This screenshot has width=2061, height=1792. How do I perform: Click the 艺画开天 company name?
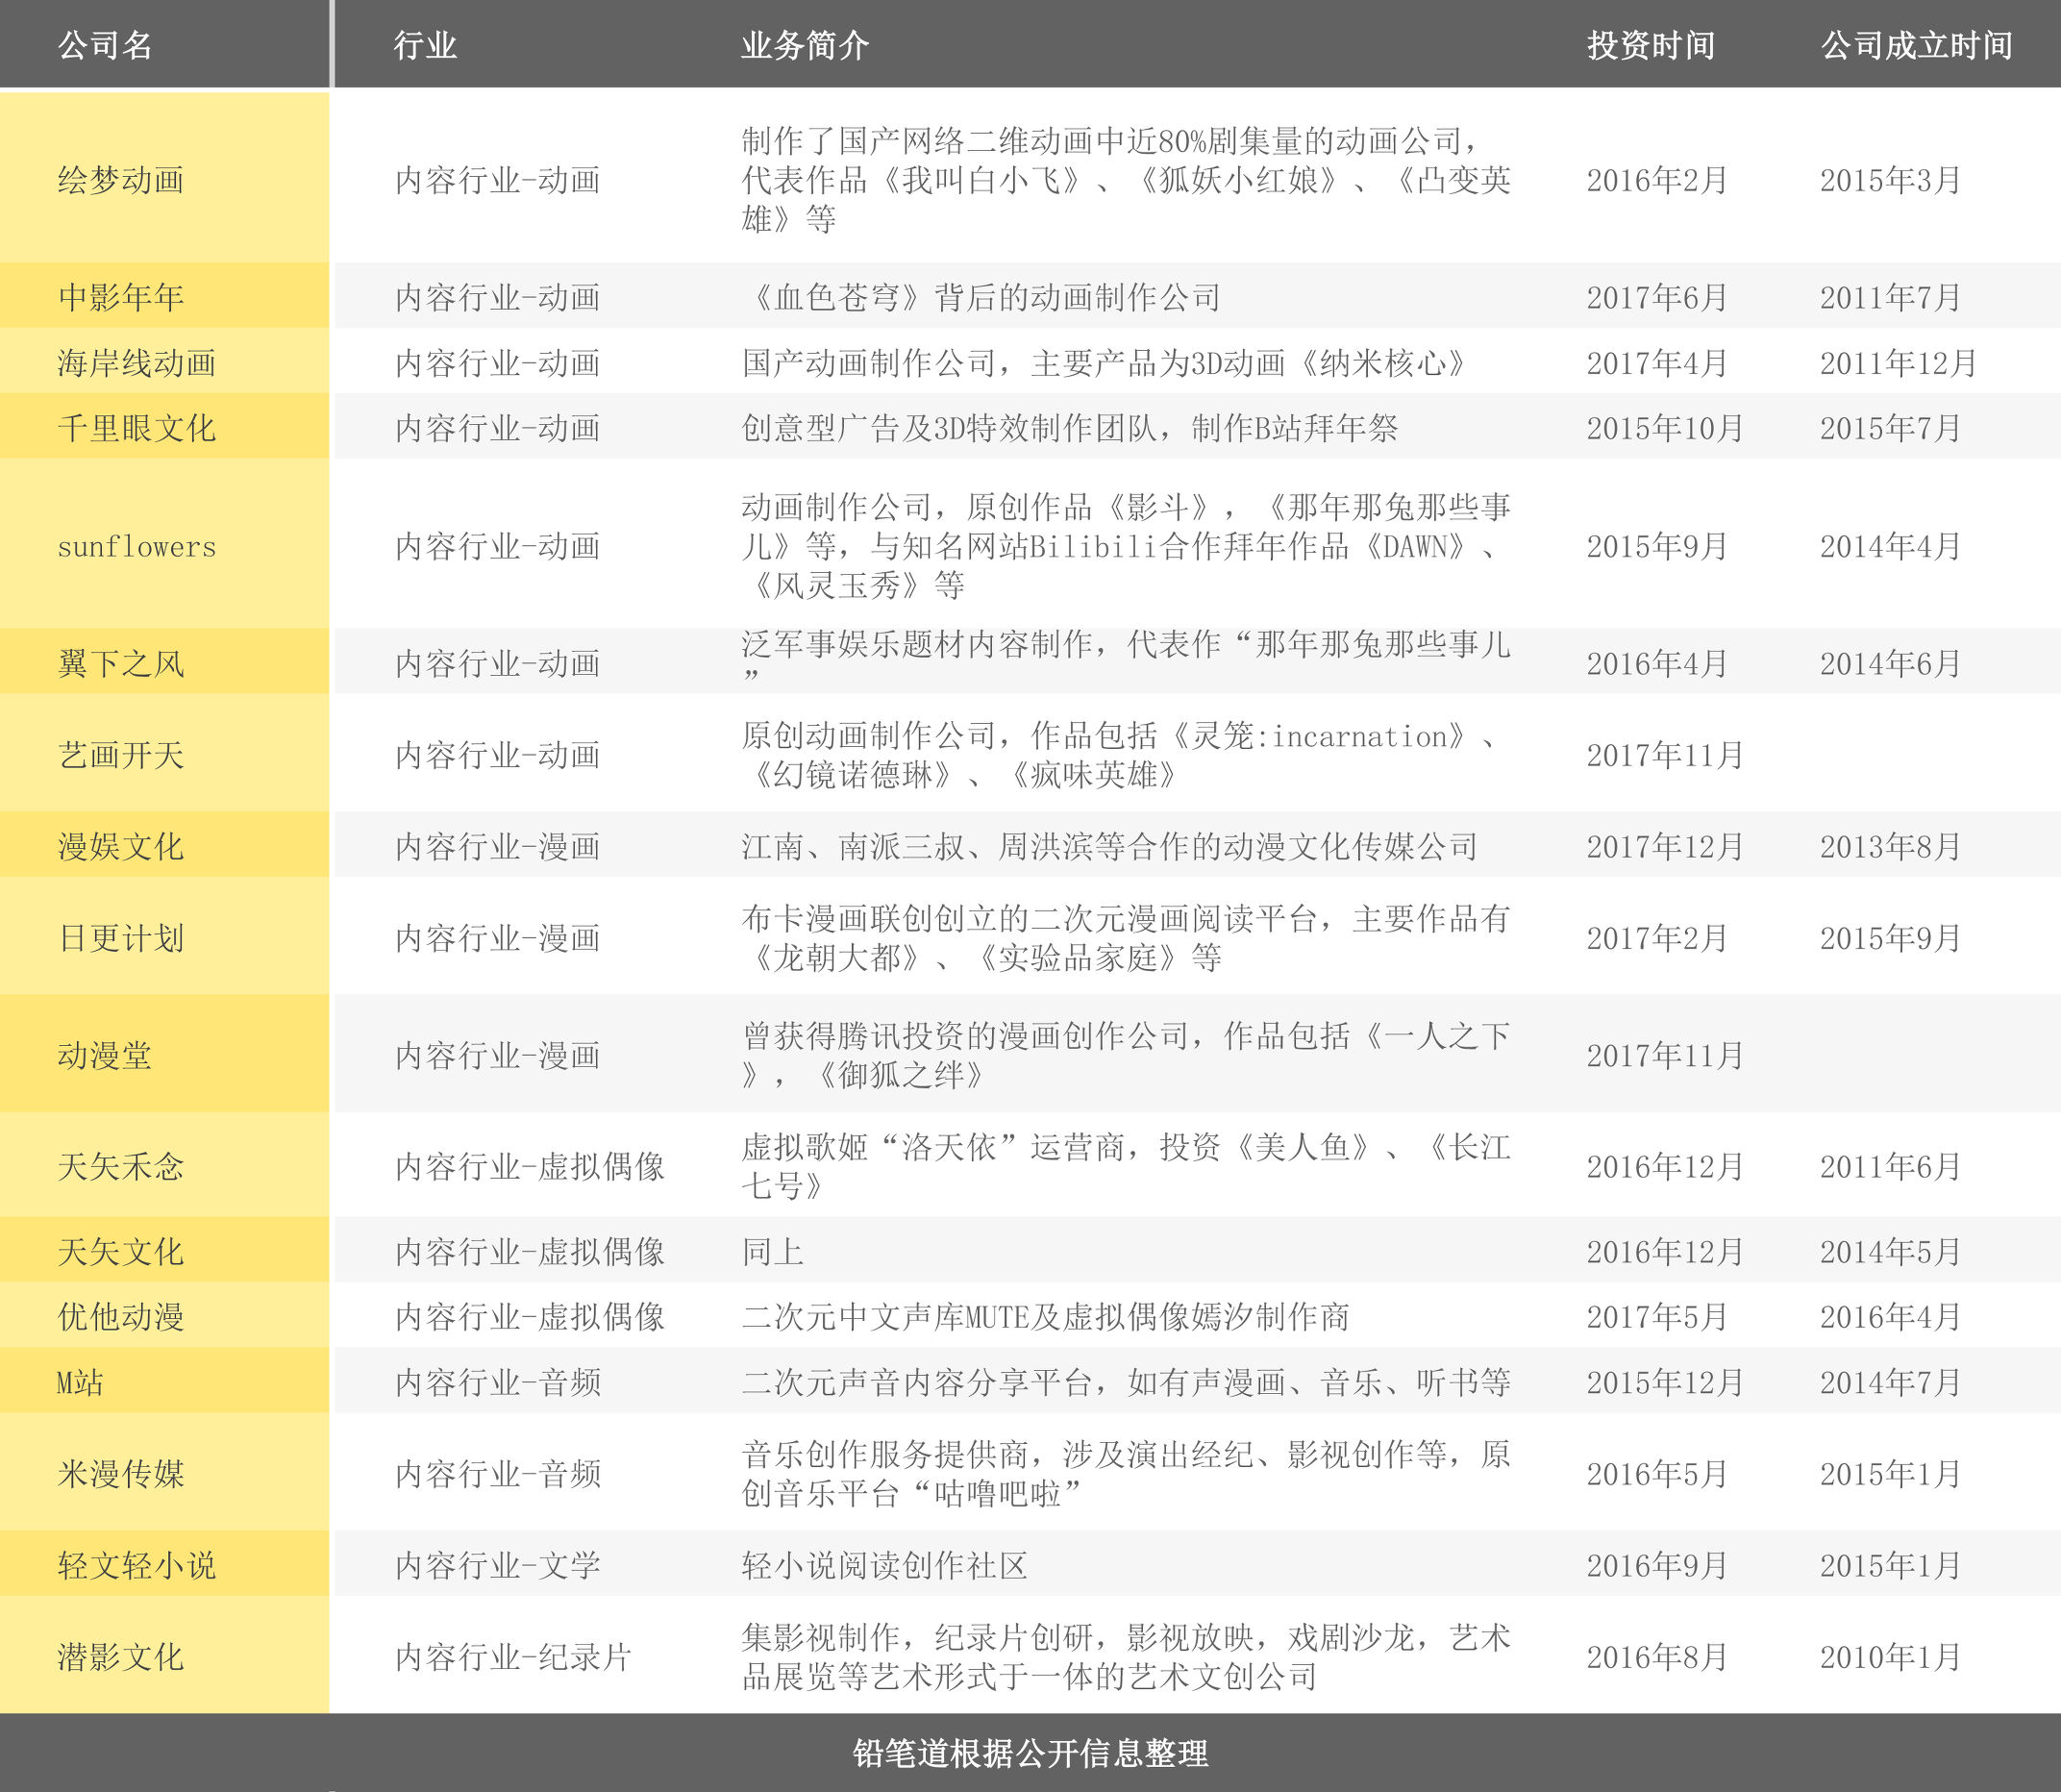(121, 755)
